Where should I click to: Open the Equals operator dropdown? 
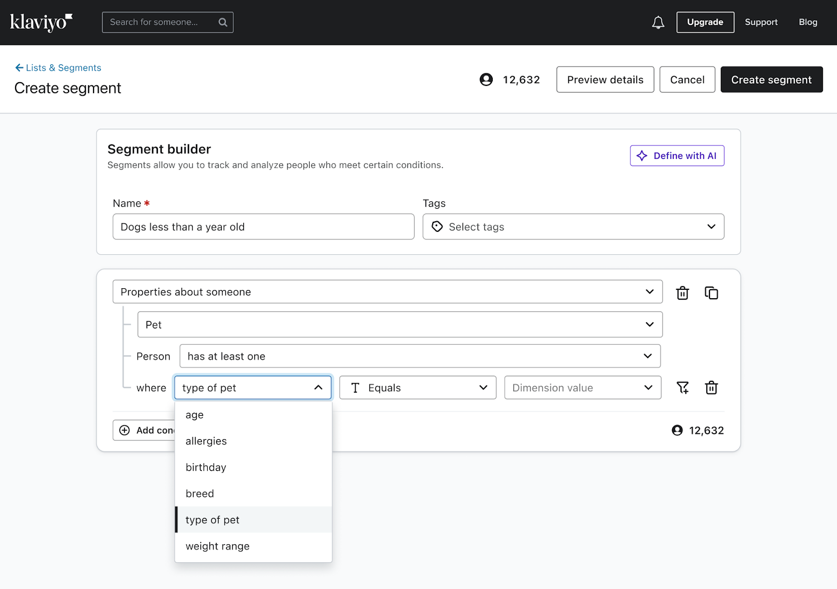[417, 388]
